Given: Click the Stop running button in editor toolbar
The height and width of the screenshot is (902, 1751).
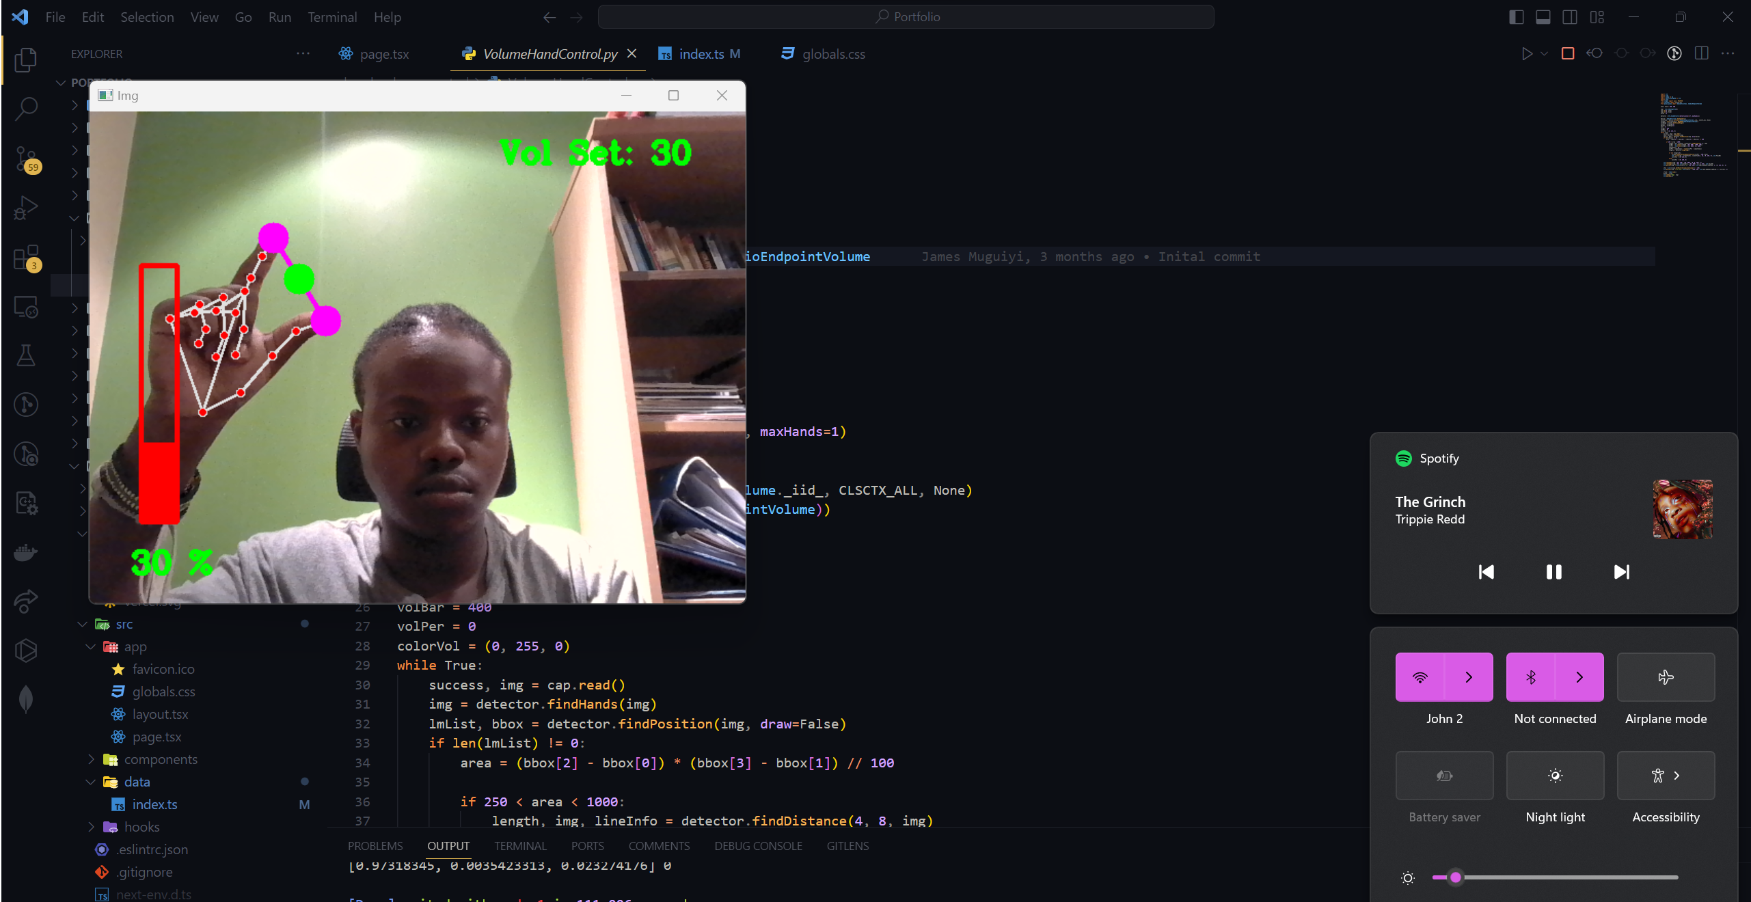Looking at the screenshot, I should pyautogui.click(x=1568, y=53).
